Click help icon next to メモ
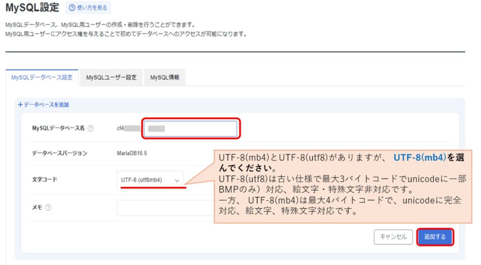The height and width of the screenshot is (265, 481). click(x=48, y=207)
